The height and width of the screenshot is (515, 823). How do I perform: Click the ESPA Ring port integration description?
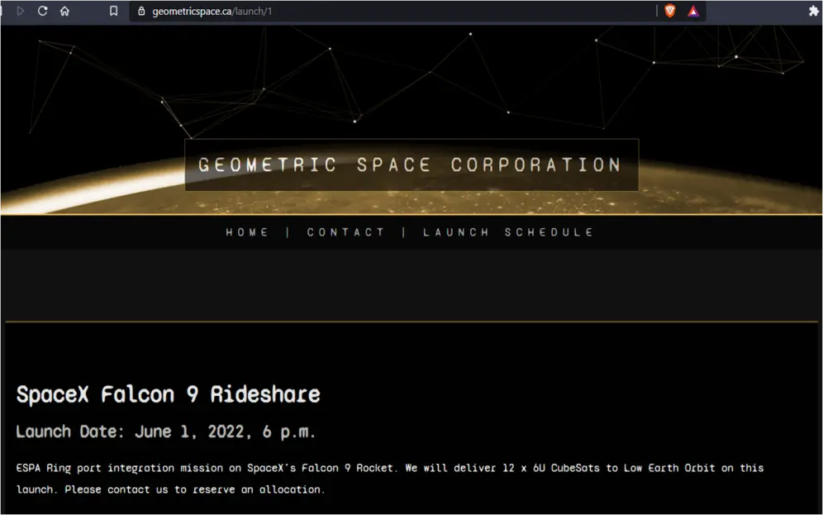tap(390, 479)
